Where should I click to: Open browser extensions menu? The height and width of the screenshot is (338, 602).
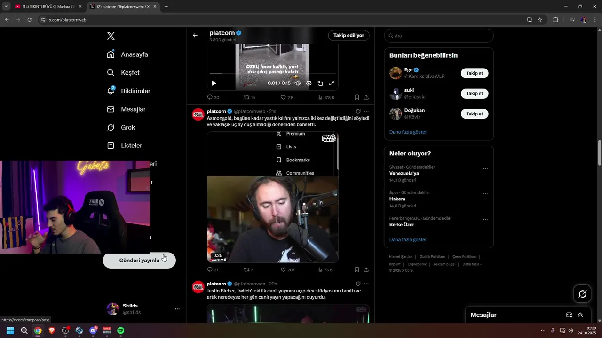point(555,20)
